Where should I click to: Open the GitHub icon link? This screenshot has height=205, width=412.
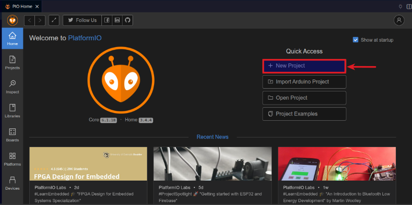[x=127, y=20]
